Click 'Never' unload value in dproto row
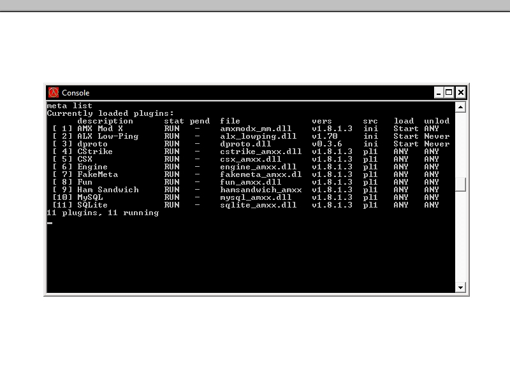This screenshot has height=382, width=510. (x=437, y=144)
